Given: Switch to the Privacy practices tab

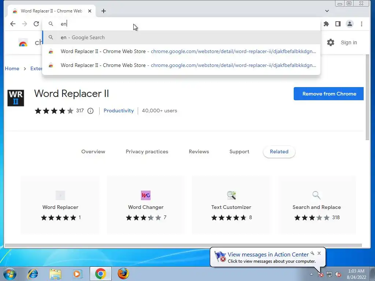Looking at the screenshot, I should [x=147, y=151].
